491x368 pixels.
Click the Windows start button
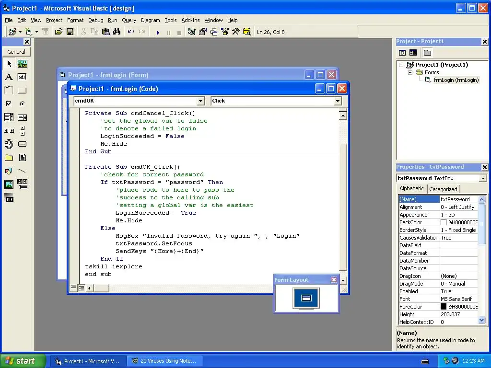click(x=23, y=361)
